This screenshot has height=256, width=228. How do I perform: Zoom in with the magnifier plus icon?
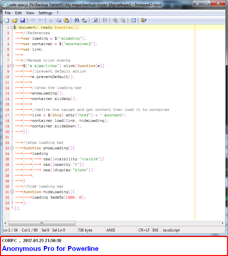tap(115, 20)
